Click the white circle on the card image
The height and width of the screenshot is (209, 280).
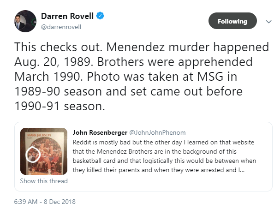click(33, 155)
